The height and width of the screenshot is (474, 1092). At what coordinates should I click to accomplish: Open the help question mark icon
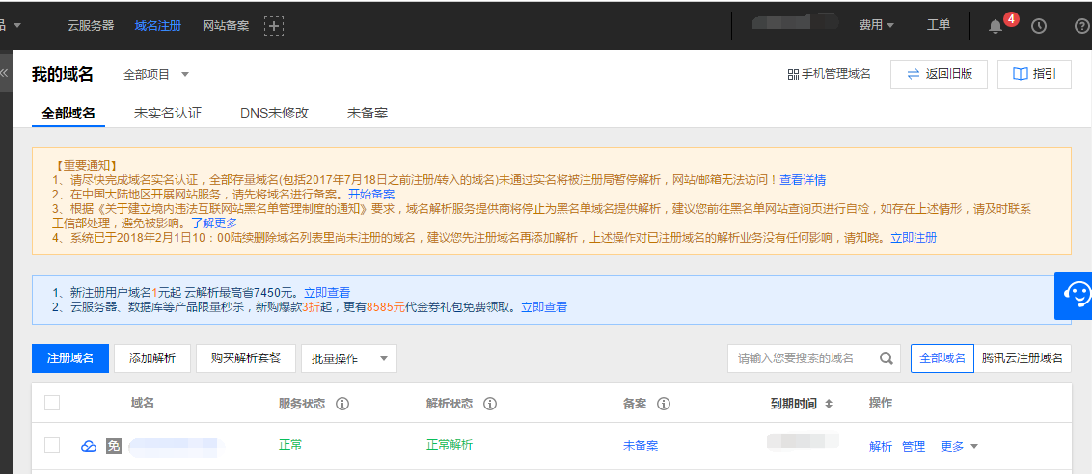coord(1082,26)
